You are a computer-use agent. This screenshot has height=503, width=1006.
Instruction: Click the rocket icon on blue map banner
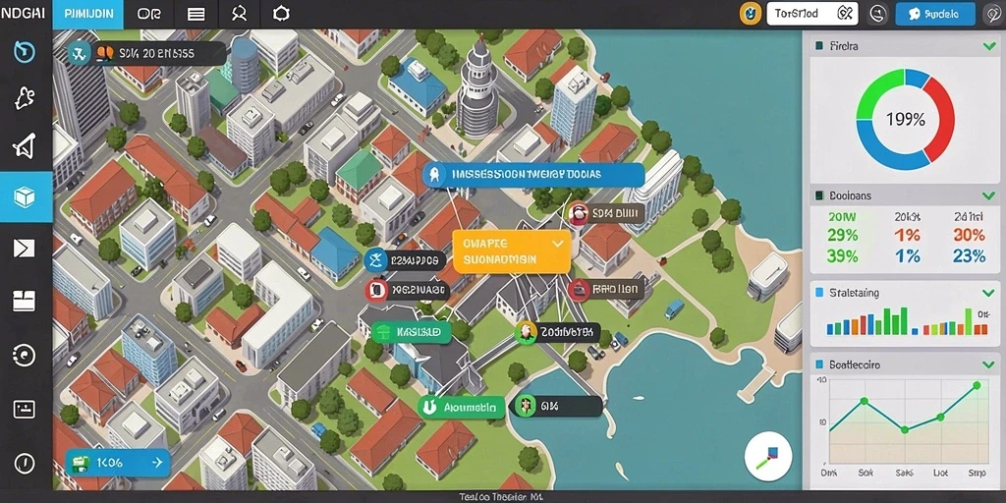coord(434,174)
